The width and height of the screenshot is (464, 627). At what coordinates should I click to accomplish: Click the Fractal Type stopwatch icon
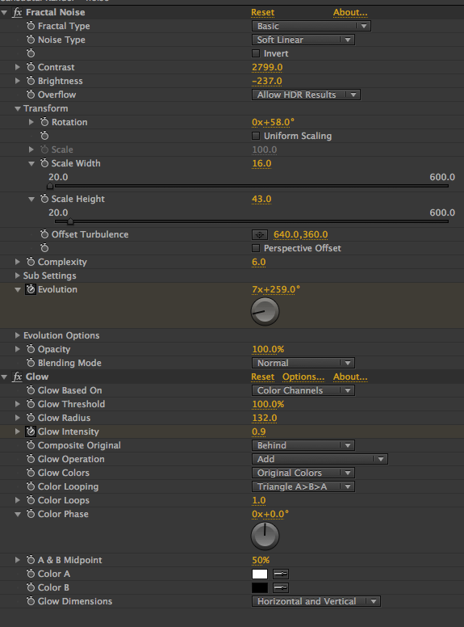[31, 26]
